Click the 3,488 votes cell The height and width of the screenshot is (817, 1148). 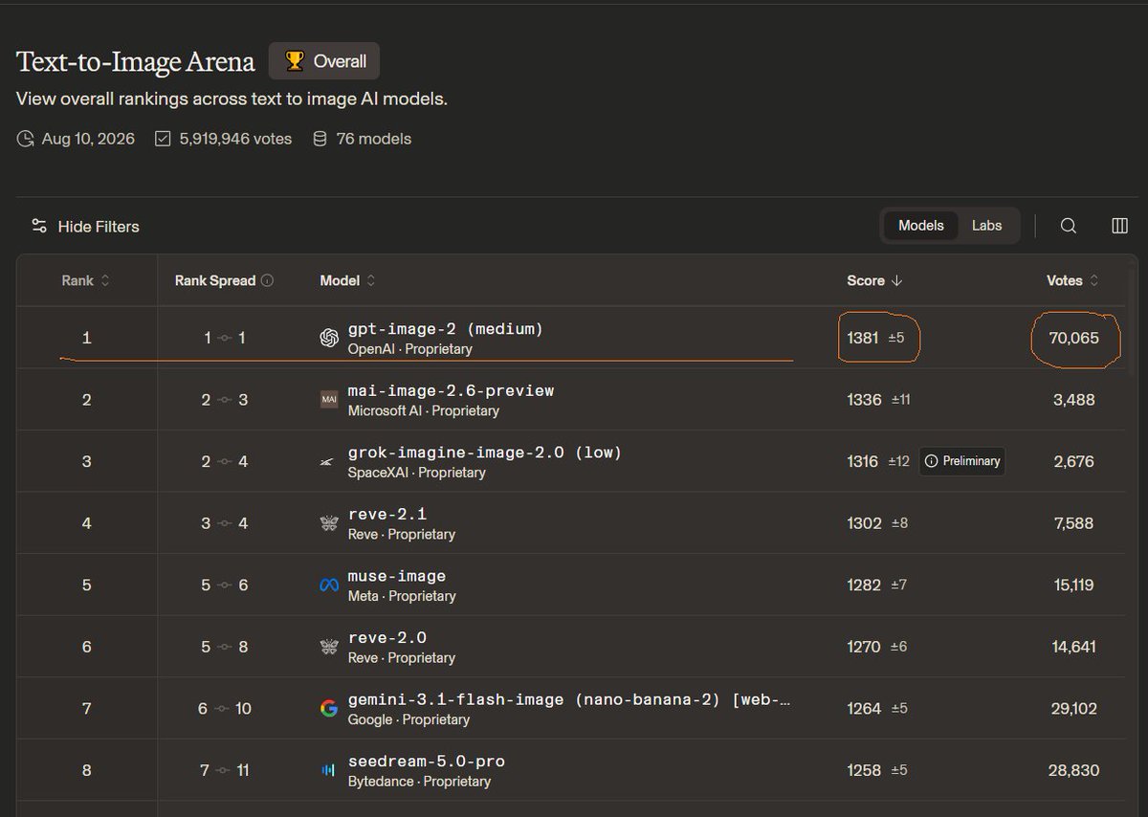coord(1074,400)
